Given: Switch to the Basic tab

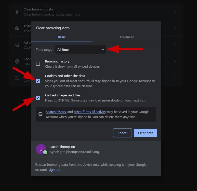Looking at the screenshot, I should tap(62, 37).
